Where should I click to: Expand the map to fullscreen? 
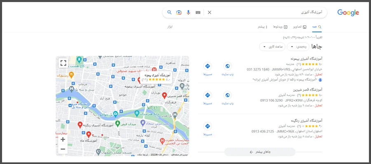[63, 63]
